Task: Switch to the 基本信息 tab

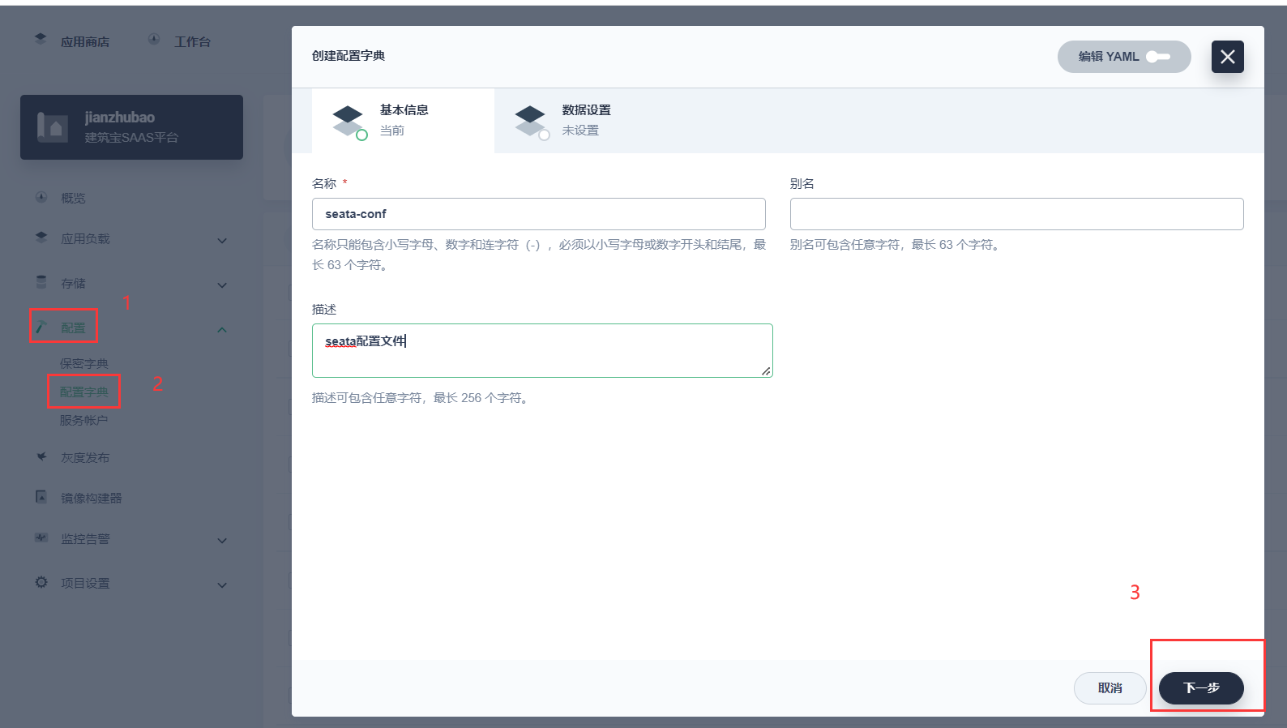Action: pyautogui.click(x=403, y=121)
